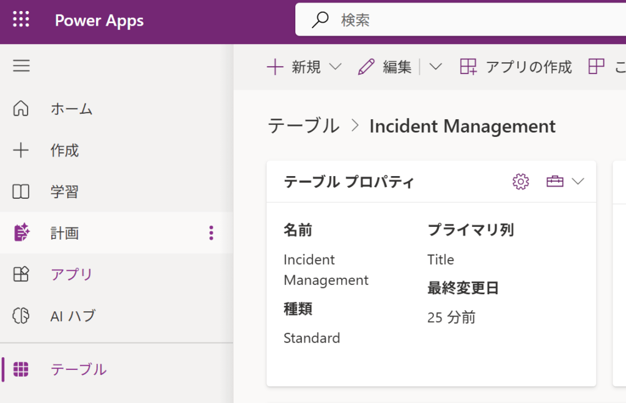626x403 pixels.
Task: Click the Create plus icon in sidebar
Action: (21, 150)
